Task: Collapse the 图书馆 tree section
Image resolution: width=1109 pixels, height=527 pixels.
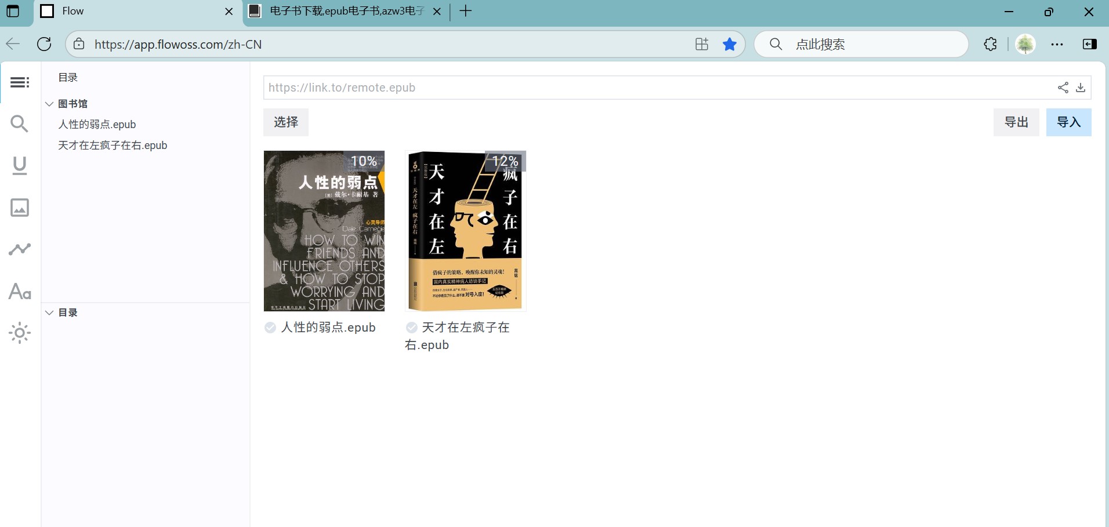Action: click(x=49, y=104)
